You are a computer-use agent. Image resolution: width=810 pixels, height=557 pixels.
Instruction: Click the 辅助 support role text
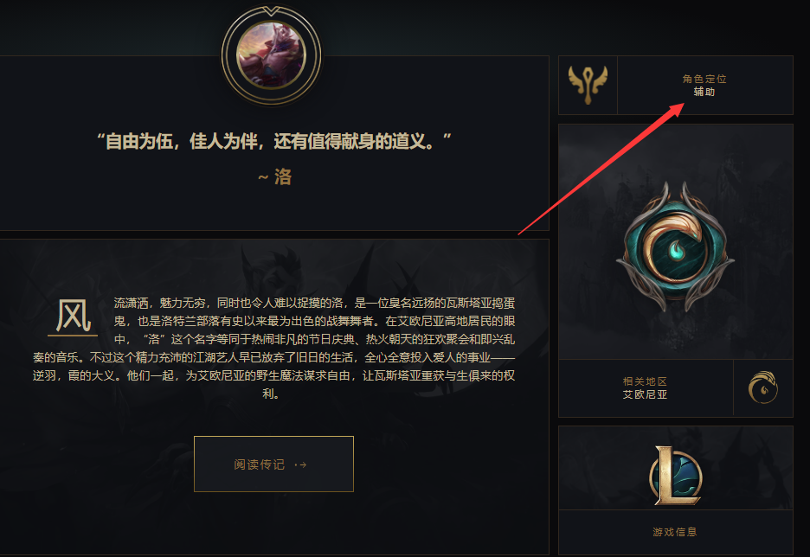(x=704, y=92)
